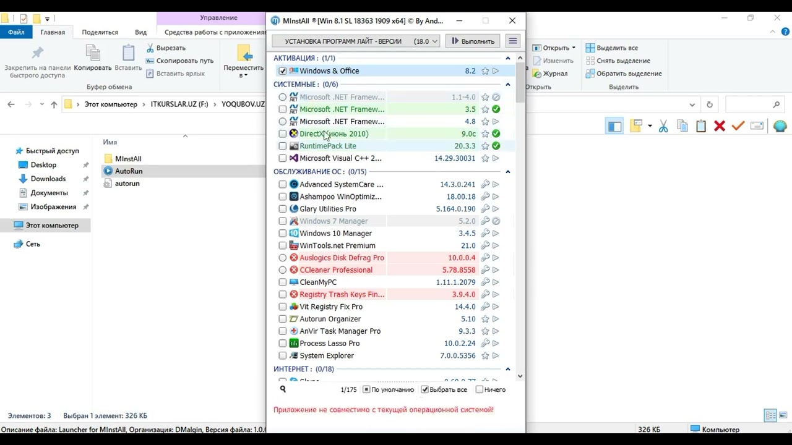Open the 'Открыть' dropdown arrow in Explorer ribbon
Screen dimensions: 792x445
click(x=574, y=48)
